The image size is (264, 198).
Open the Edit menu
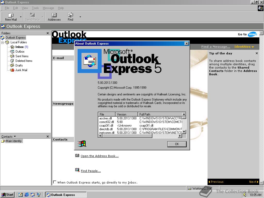click(x=15, y=8)
